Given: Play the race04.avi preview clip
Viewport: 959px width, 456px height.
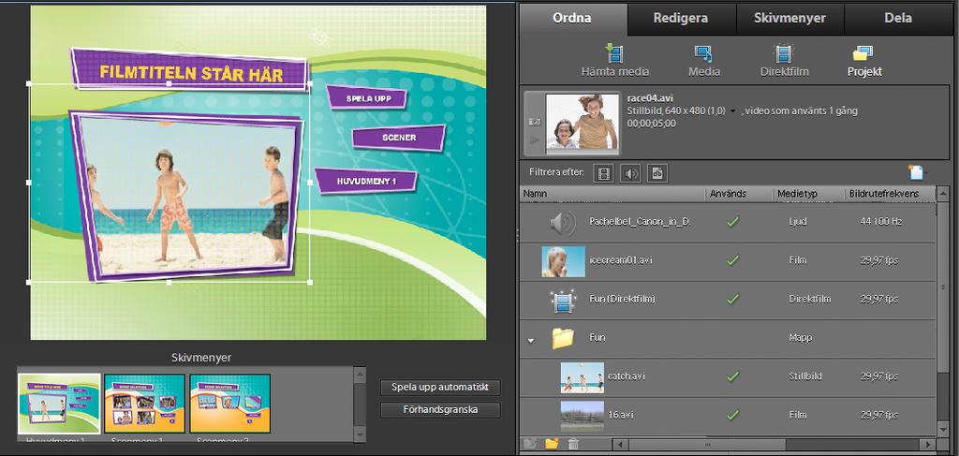Looking at the screenshot, I should (x=535, y=140).
